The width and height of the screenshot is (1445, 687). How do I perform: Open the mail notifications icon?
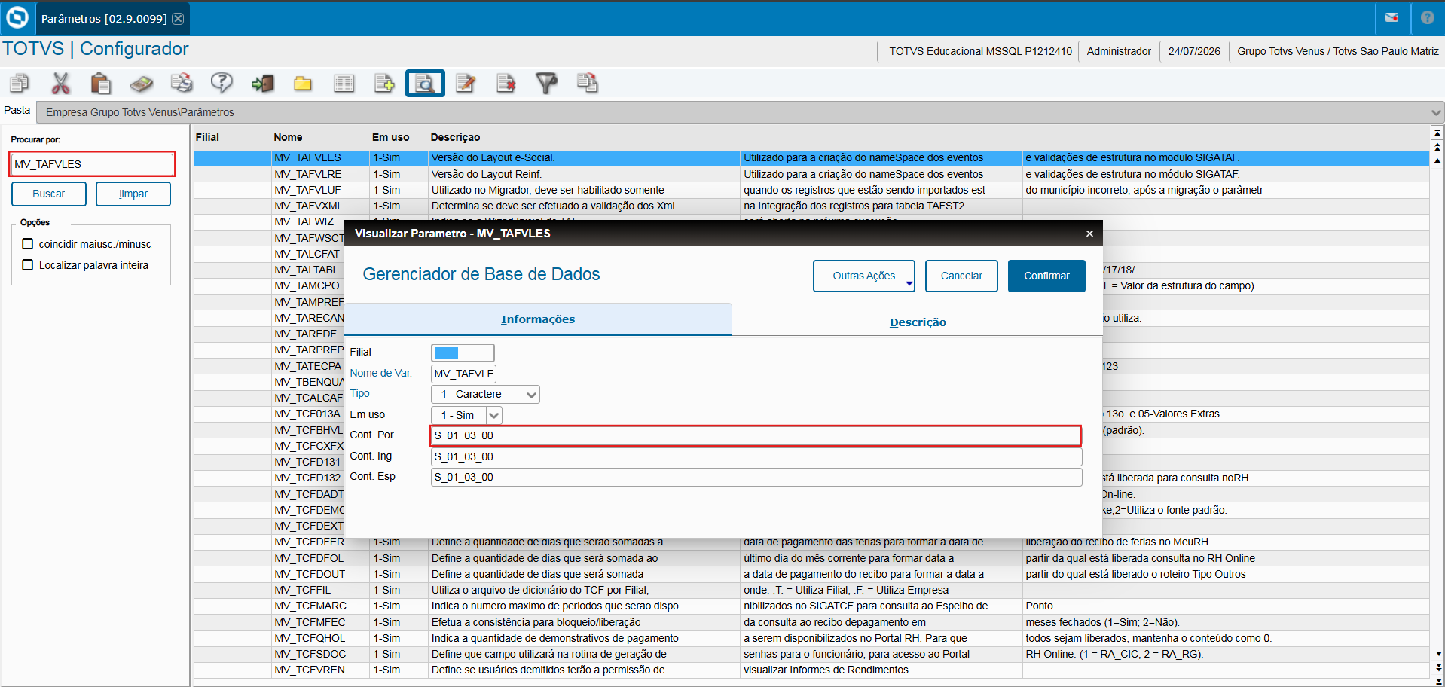pos(1392,17)
